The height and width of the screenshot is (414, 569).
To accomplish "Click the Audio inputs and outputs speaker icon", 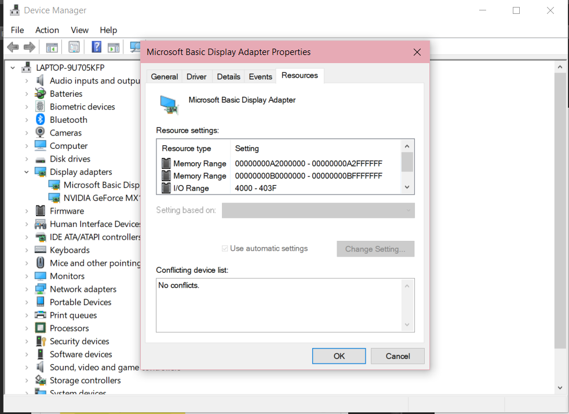I will (x=41, y=80).
